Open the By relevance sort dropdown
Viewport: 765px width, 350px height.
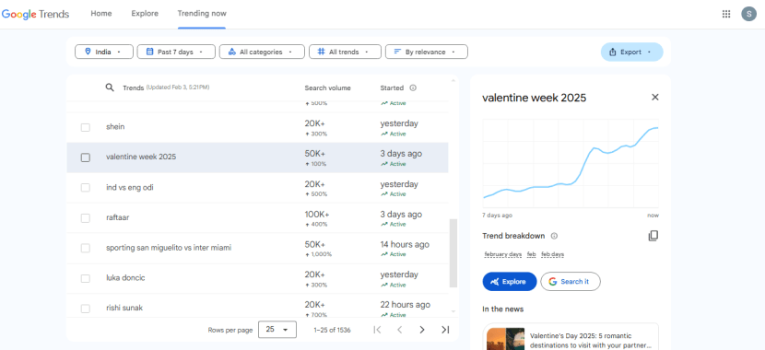click(x=427, y=52)
